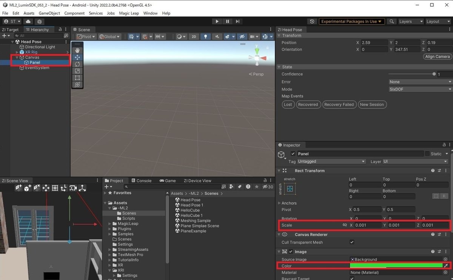Select the Hand view tool in Scene
Viewport: 453px width, 280px height.
click(77, 50)
